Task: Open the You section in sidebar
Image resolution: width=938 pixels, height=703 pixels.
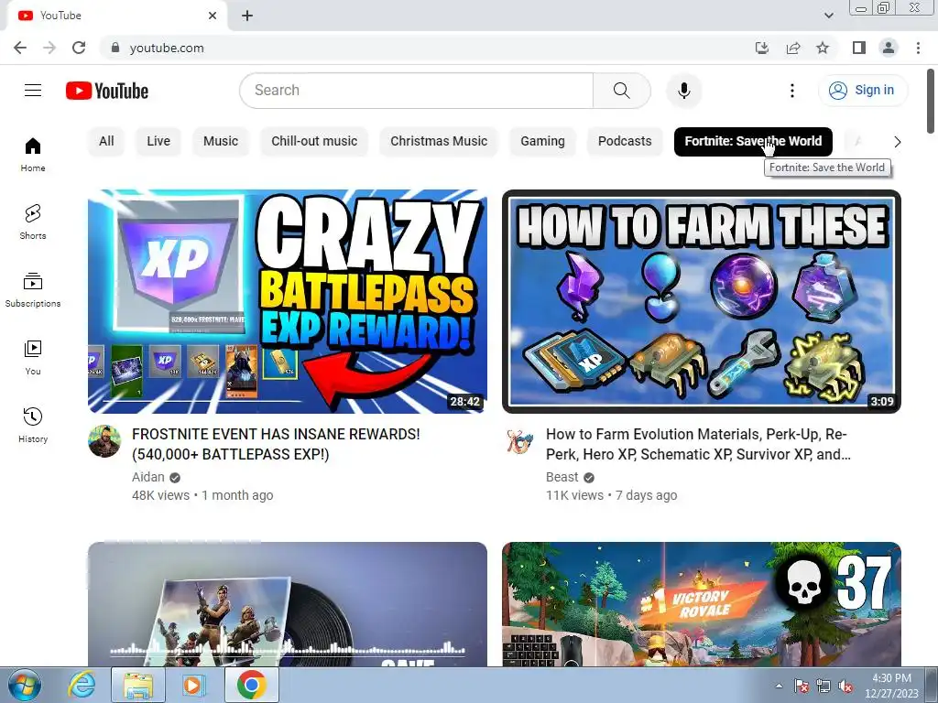Action: (33, 358)
